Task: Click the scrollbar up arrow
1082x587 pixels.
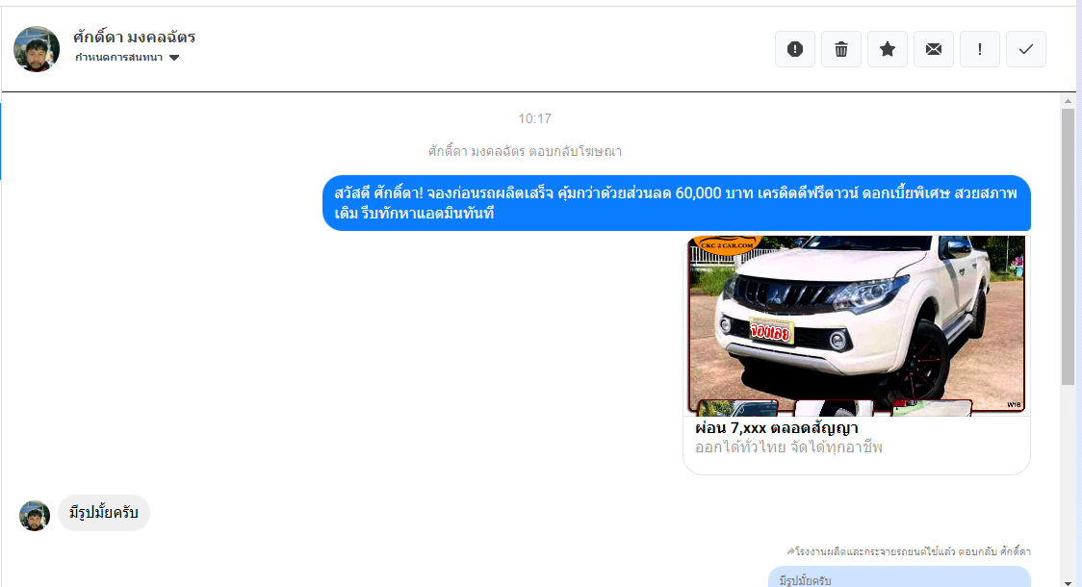Action: pyautogui.click(x=1068, y=100)
